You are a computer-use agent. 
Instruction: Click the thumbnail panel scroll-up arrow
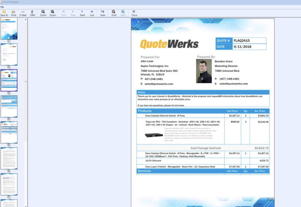(x=25, y=19)
